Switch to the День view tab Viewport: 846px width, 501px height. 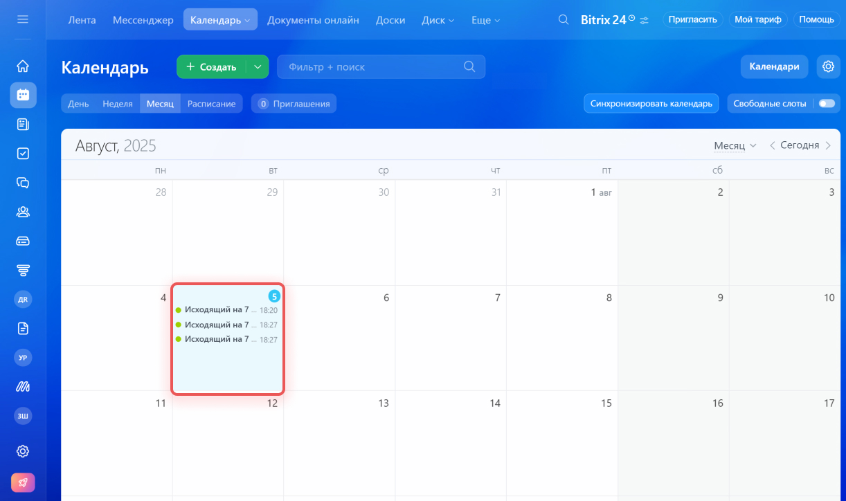[78, 103]
